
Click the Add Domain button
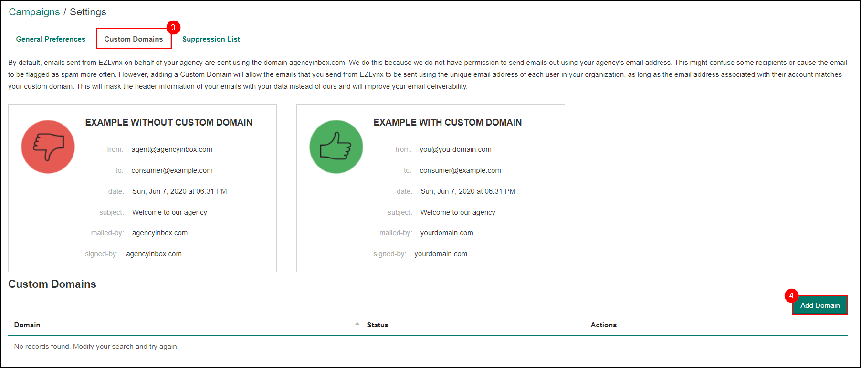[x=819, y=305]
